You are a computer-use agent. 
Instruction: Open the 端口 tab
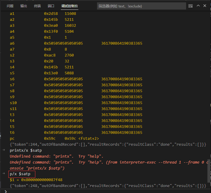click(51, 6)
